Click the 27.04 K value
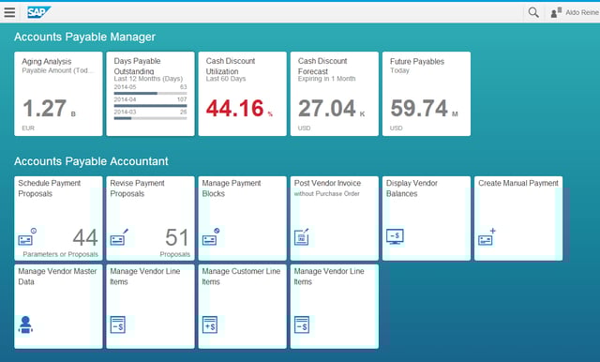The width and height of the screenshot is (600, 362). pyautogui.click(x=331, y=108)
